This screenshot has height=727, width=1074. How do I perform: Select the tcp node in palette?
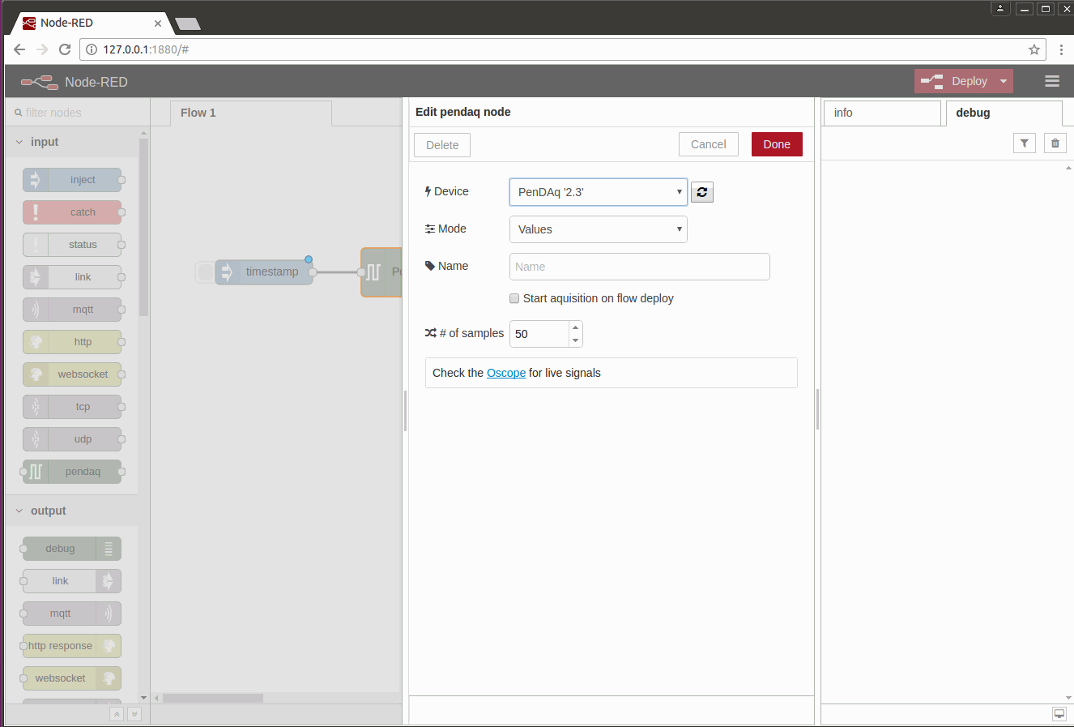(x=72, y=407)
